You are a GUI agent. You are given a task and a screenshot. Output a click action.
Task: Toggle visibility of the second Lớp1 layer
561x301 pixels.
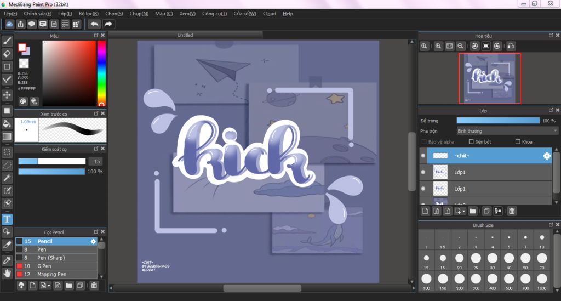(423, 189)
